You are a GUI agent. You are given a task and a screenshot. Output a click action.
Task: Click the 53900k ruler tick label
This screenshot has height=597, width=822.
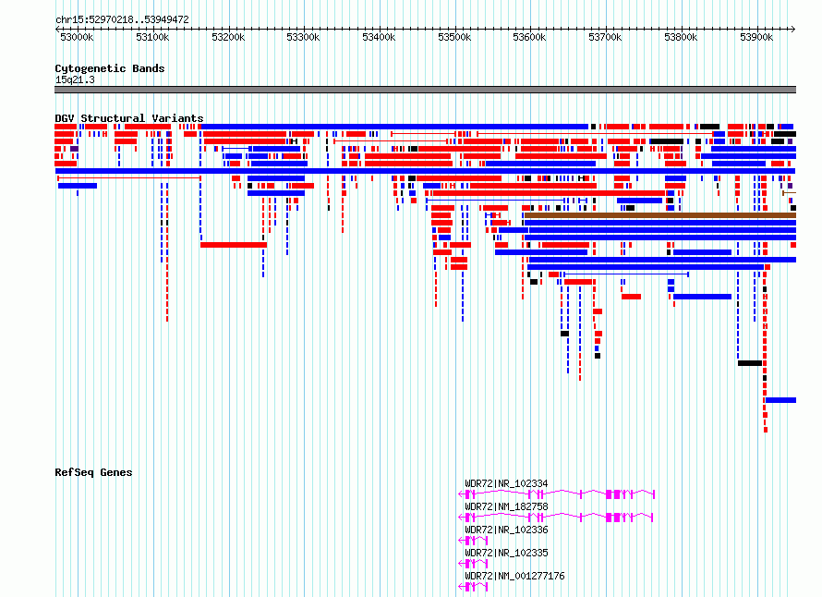point(756,37)
